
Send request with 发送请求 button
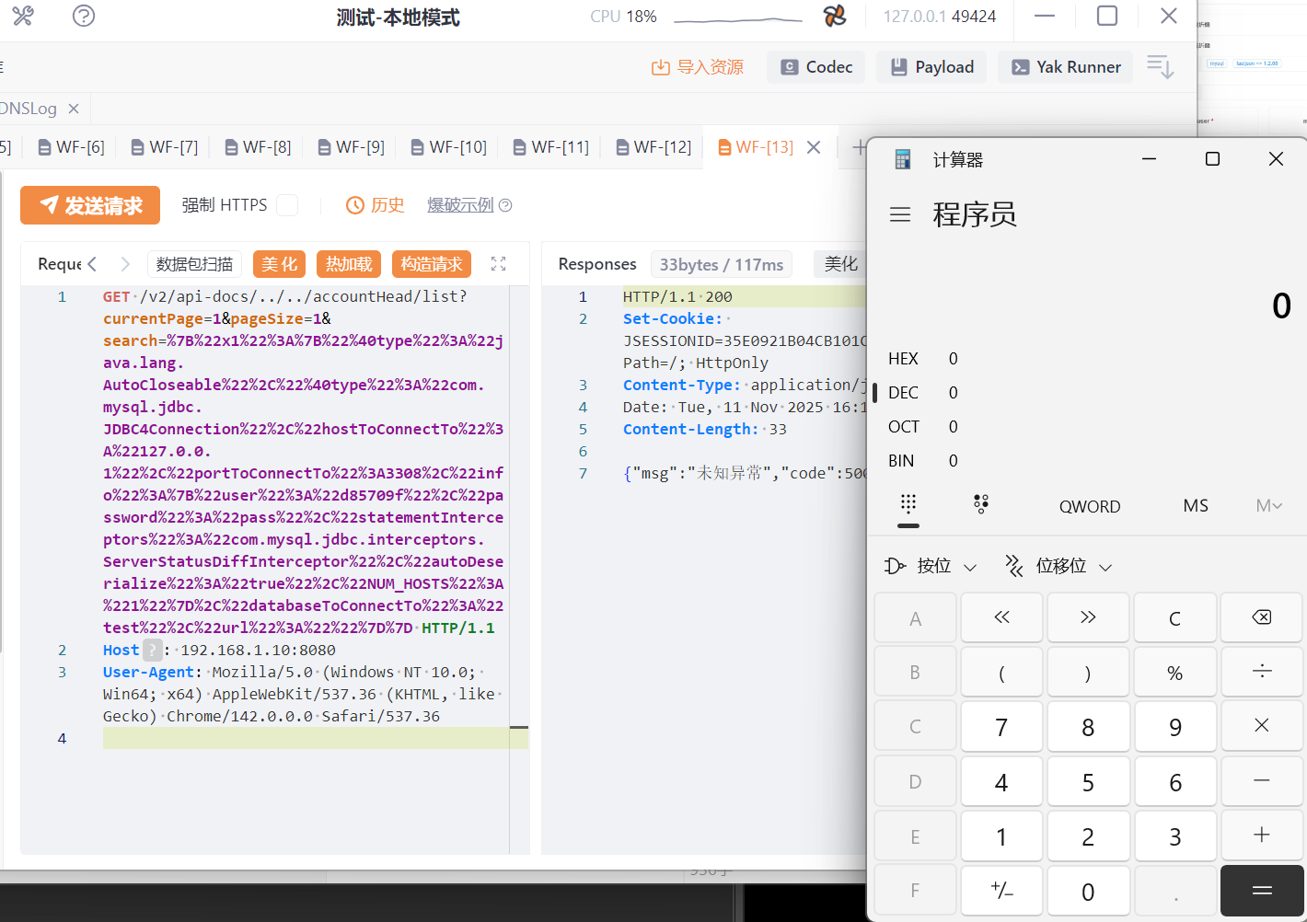pyautogui.click(x=90, y=205)
